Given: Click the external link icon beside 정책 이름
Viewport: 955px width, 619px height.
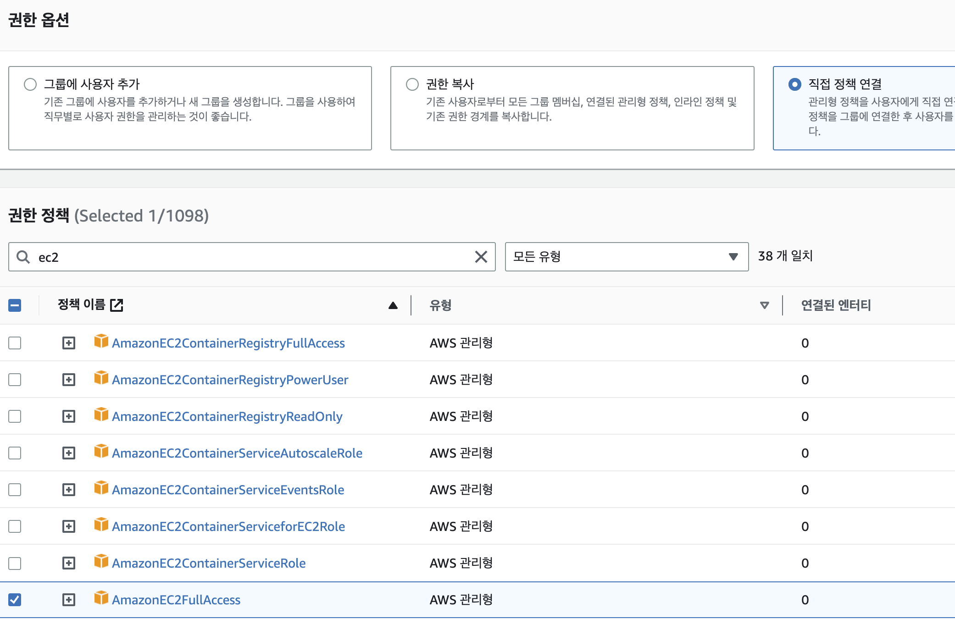Looking at the screenshot, I should tap(117, 305).
